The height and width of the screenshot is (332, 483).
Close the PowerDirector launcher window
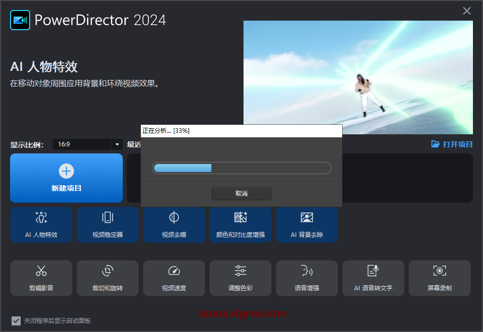[x=467, y=11]
